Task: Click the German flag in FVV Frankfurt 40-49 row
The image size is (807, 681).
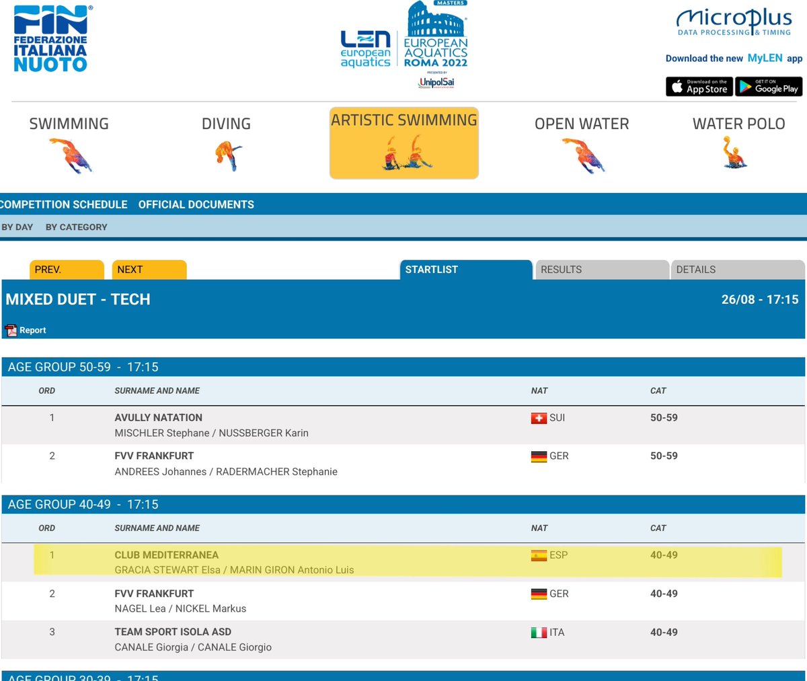Action: pos(539,594)
